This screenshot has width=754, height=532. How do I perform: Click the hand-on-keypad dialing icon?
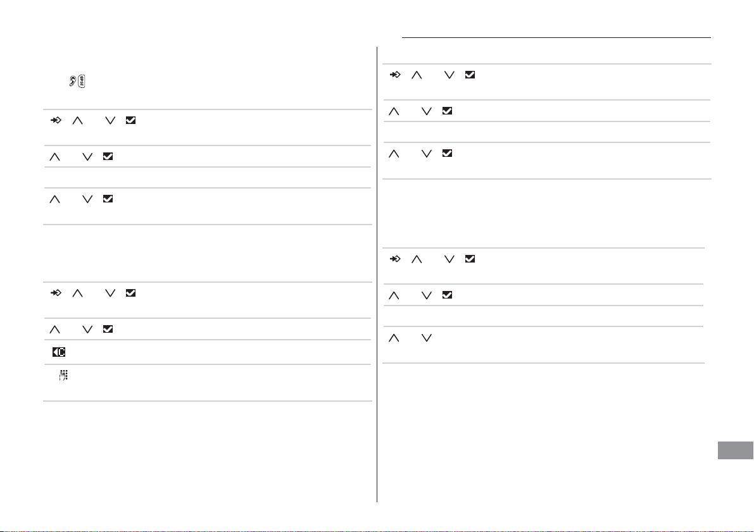click(x=63, y=376)
